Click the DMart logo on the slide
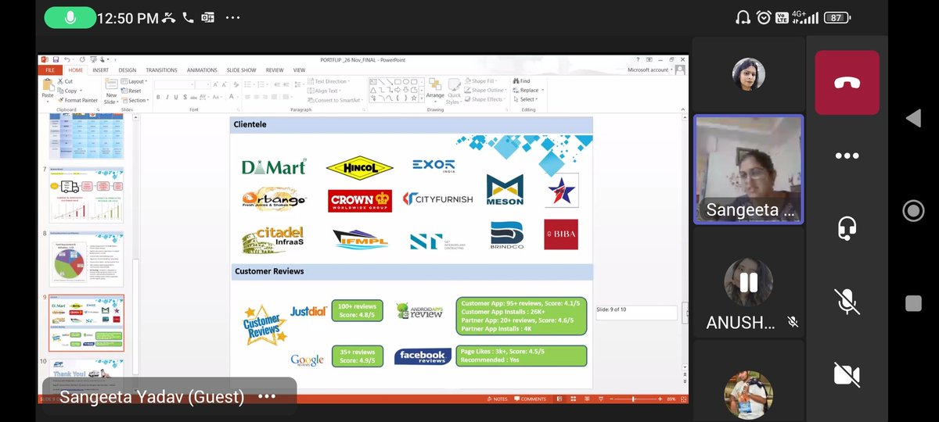Image resolution: width=939 pixels, height=422 pixels. tap(273, 166)
